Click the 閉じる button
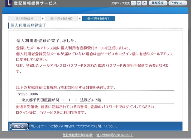The width and height of the screenshot is (191, 139). [x=19, y=126]
